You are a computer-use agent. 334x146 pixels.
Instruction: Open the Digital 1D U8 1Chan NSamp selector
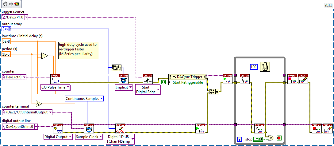tap(120, 139)
